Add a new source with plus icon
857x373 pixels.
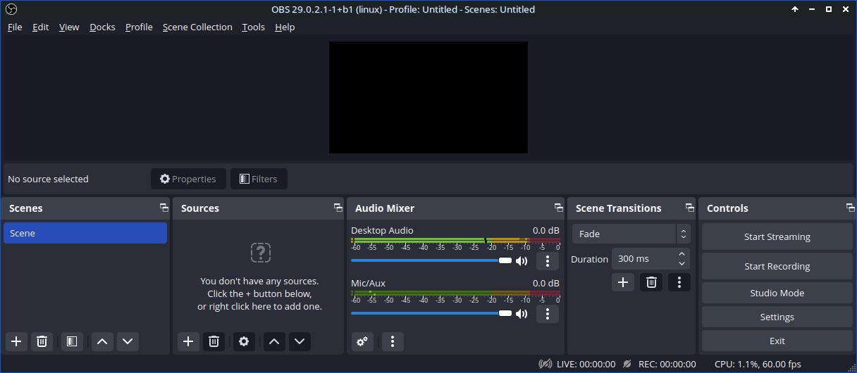pos(188,341)
